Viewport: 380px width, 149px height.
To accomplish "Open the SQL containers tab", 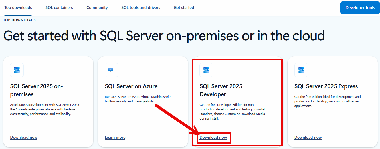I will (x=59, y=8).
